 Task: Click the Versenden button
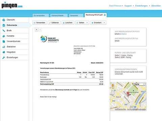[x=39, y=23]
